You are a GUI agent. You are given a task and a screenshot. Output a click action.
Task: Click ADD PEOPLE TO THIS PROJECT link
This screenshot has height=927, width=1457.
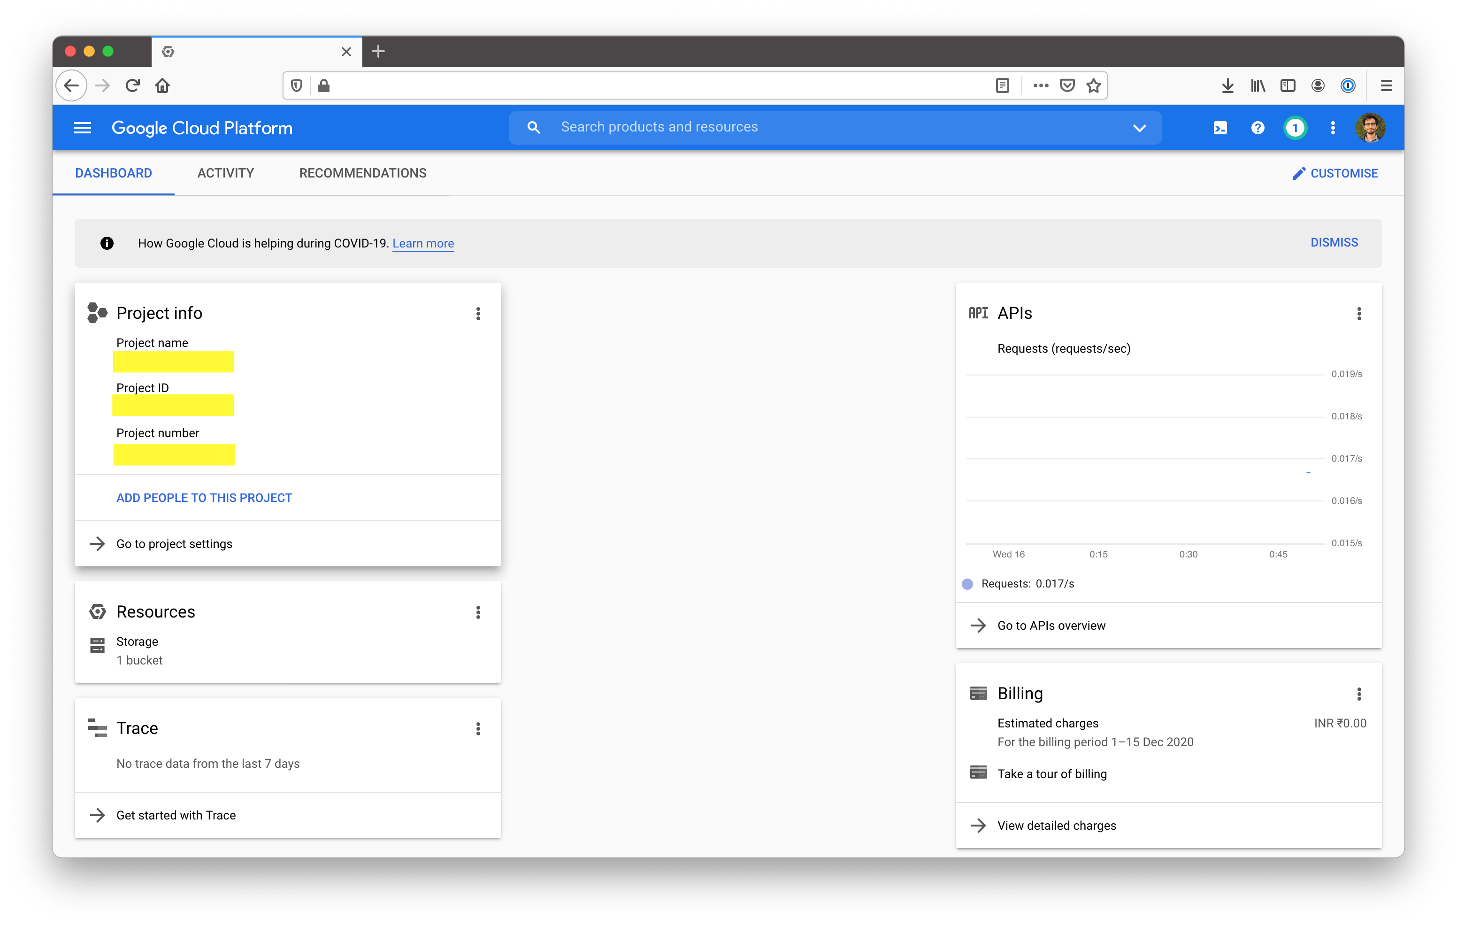click(x=204, y=497)
